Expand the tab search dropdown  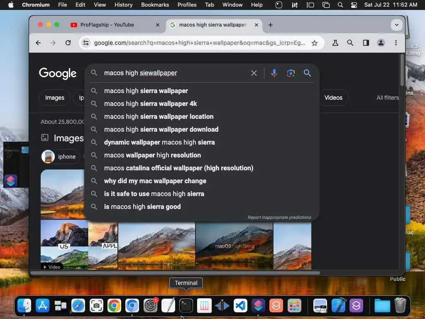coord(396,25)
